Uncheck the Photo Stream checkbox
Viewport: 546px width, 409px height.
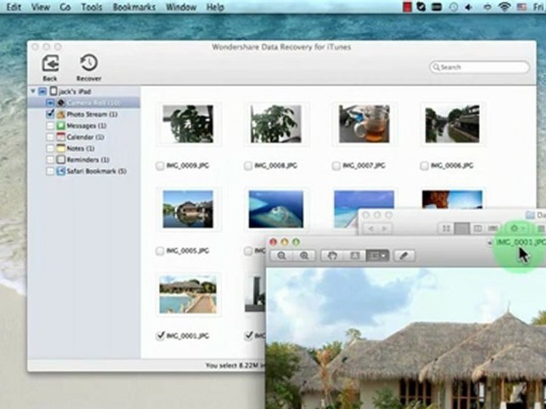pos(50,114)
